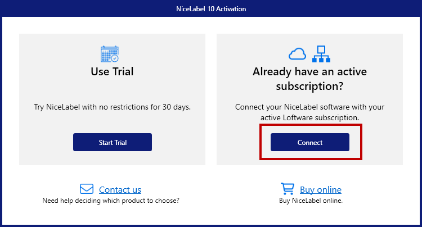Start the 30-day trial
The image size is (422, 227).
113,142
